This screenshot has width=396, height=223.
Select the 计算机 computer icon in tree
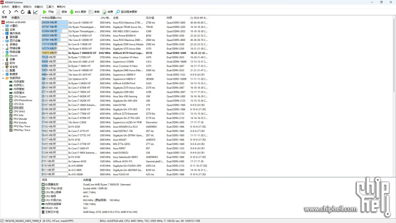(x=7, y=26)
